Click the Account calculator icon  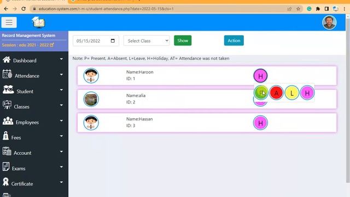point(7,151)
